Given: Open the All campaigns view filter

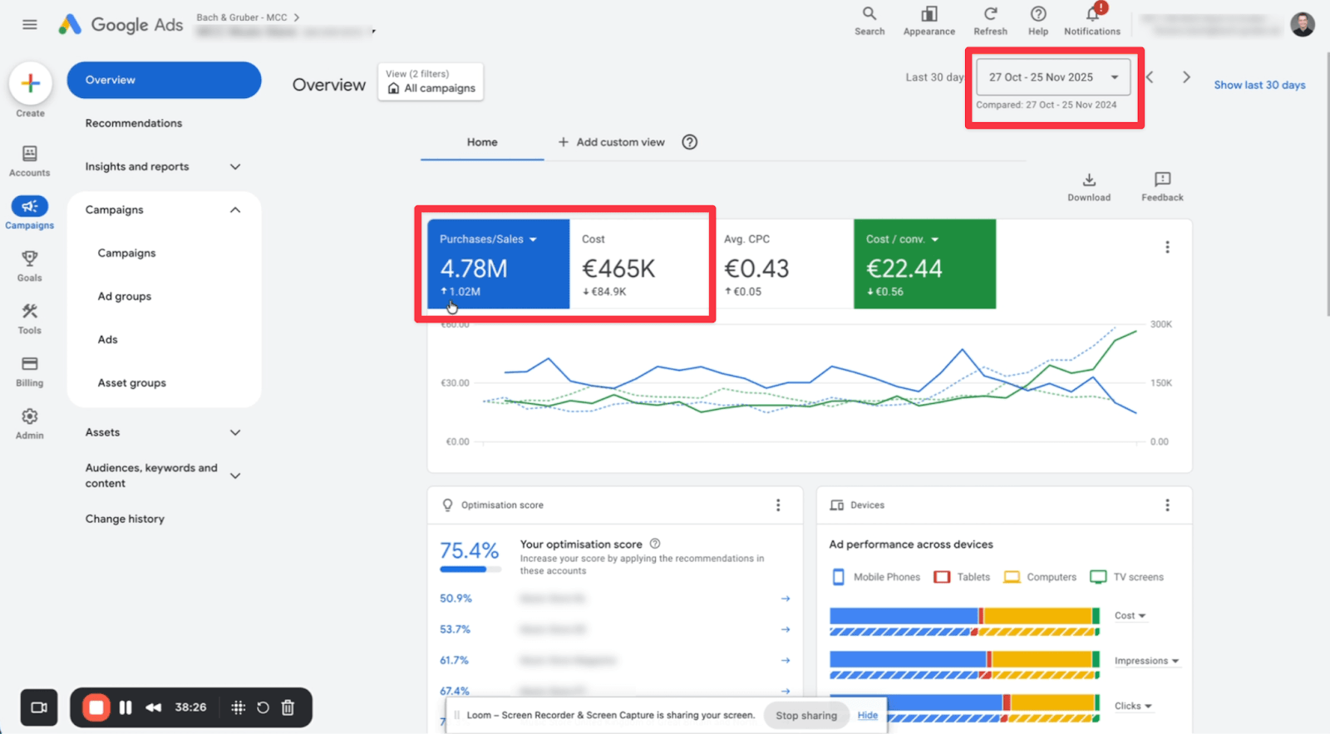Looking at the screenshot, I should point(431,81).
